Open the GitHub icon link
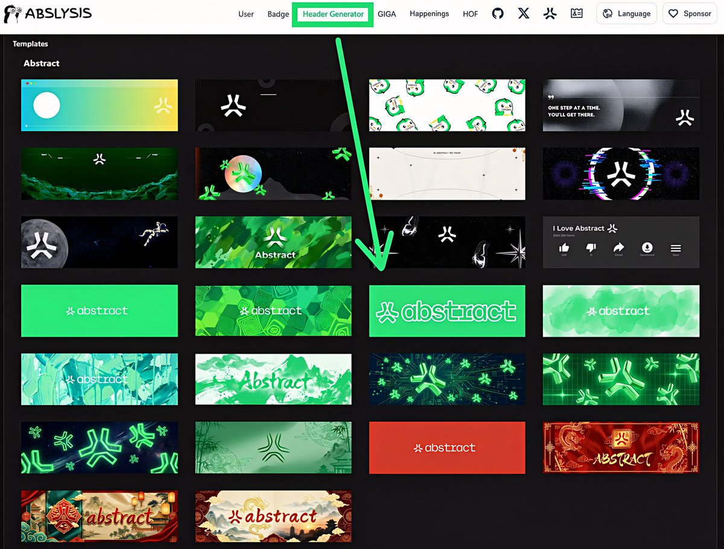Image resolution: width=724 pixels, height=549 pixels. [x=498, y=13]
